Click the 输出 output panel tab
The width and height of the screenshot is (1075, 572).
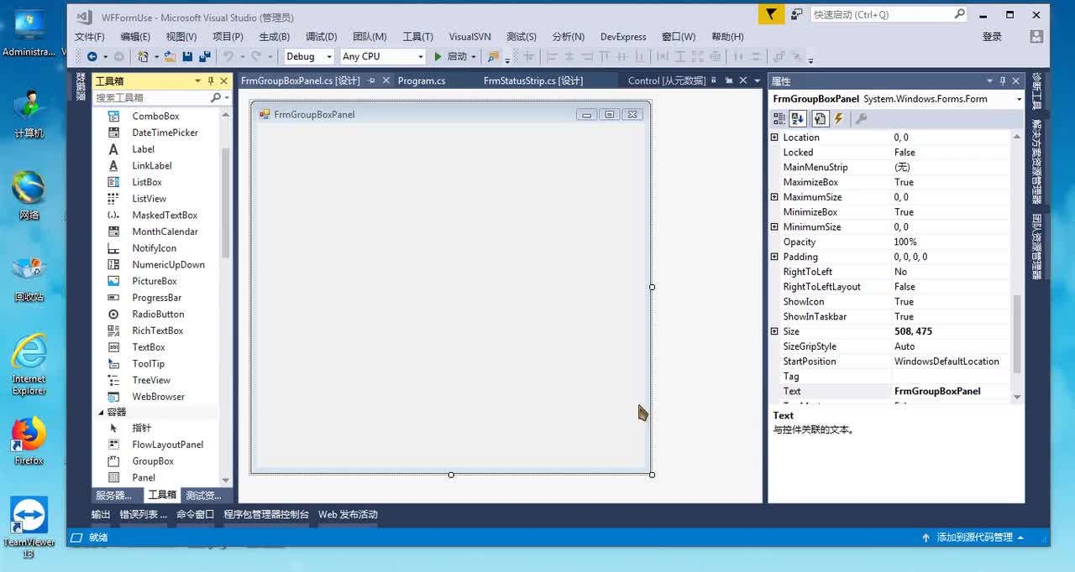point(101,514)
